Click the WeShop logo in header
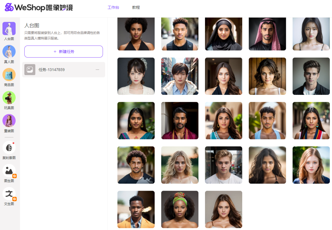 pos(39,7)
